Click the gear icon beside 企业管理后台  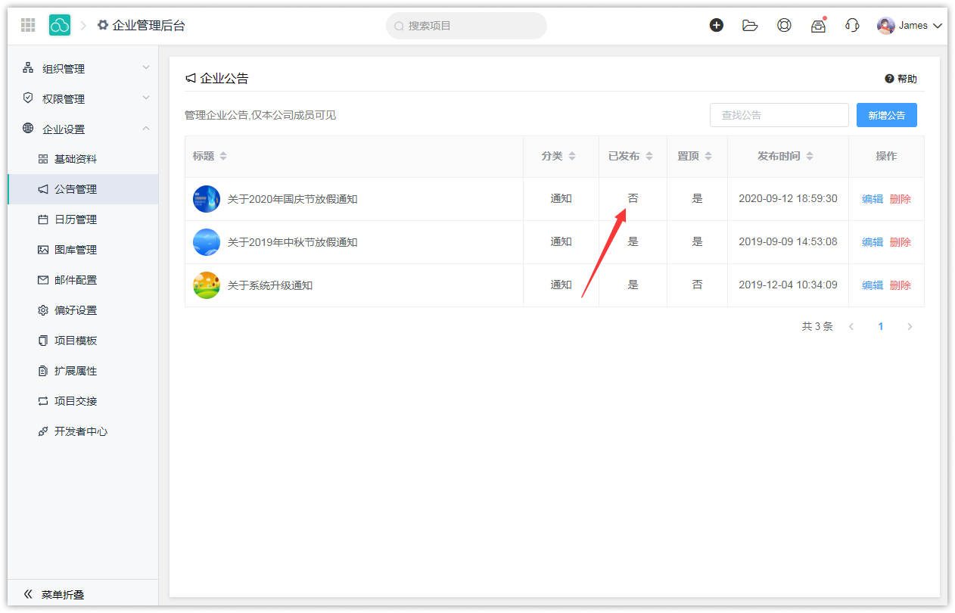pos(103,25)
